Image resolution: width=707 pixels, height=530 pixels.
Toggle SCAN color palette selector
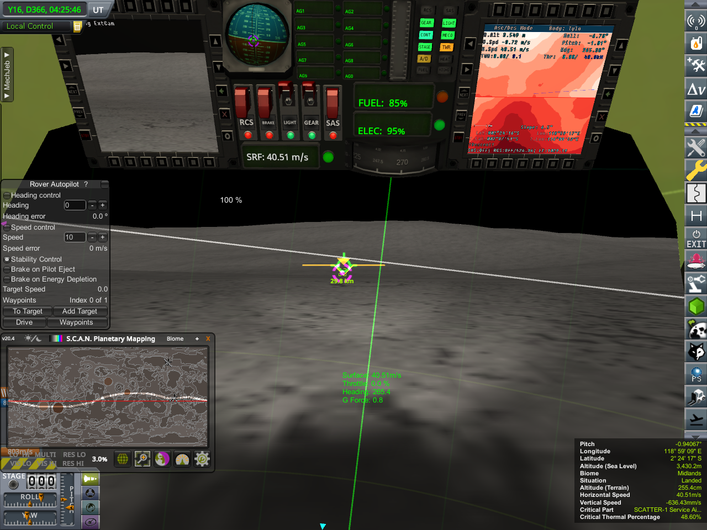[56, 338]
